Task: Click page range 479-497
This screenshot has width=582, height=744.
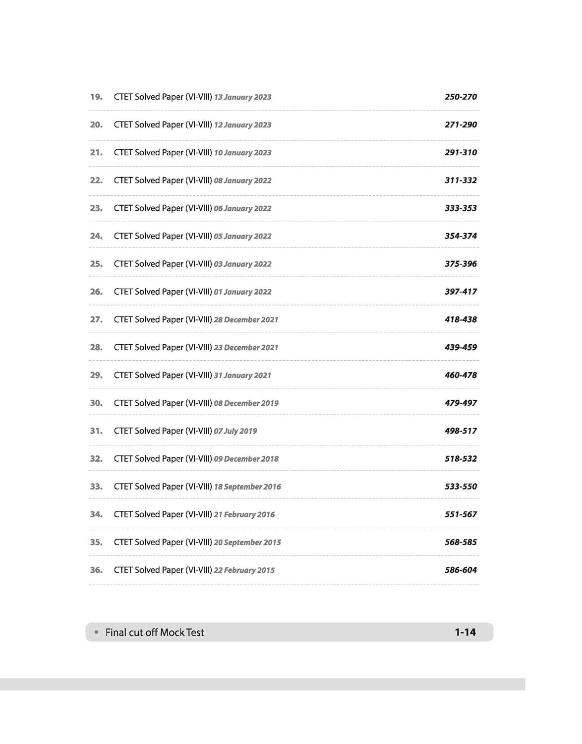Action: coord(461,403)
